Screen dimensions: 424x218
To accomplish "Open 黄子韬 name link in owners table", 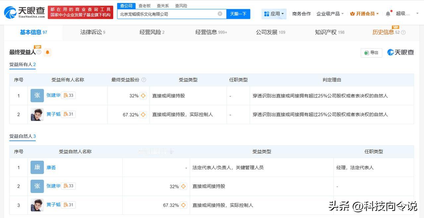I will 53,114.
